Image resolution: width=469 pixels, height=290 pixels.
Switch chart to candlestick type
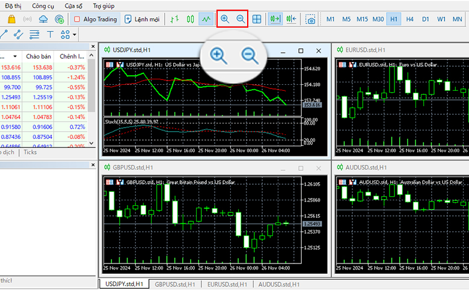click(190, 19)
